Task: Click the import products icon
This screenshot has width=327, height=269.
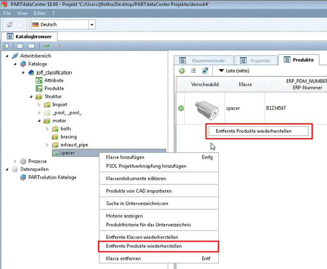Action: pos(205,71)
